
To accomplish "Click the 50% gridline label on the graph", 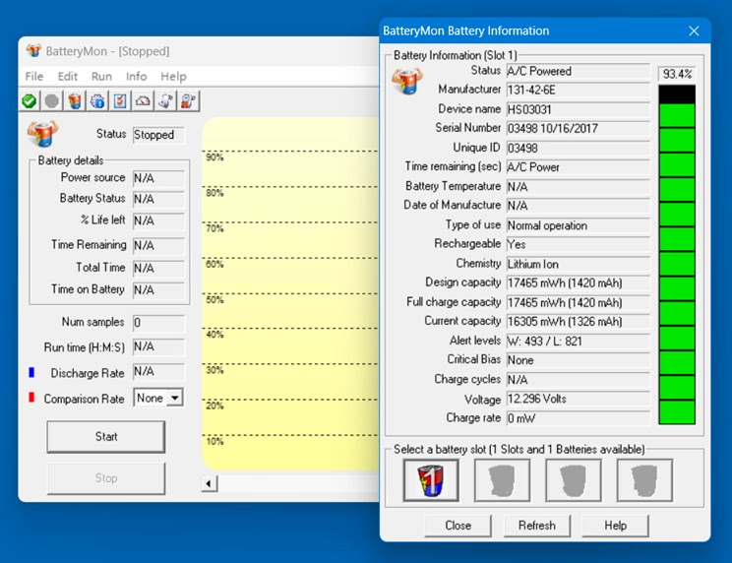I will [214, 299].
